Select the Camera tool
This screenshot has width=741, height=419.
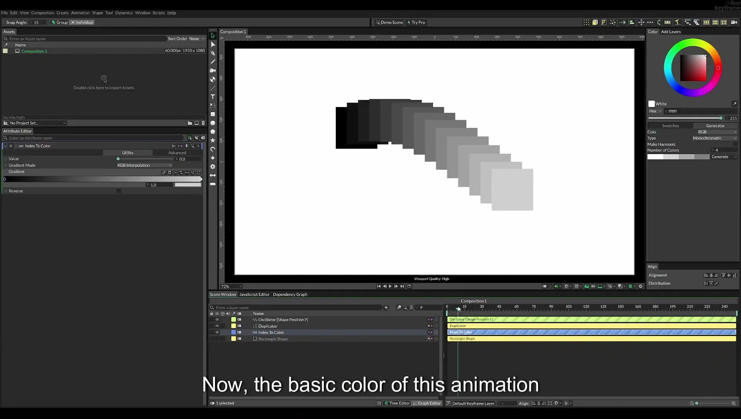tap(213, 70)
